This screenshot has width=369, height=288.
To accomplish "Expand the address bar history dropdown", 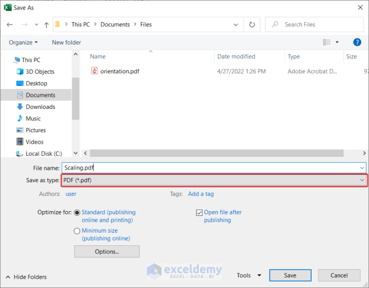I will coord(235,24).
